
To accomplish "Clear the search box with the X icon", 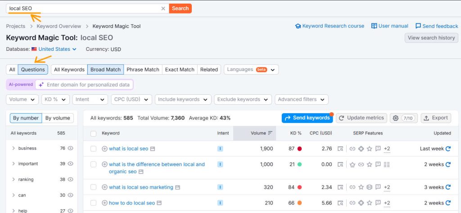I will [163, 9].
